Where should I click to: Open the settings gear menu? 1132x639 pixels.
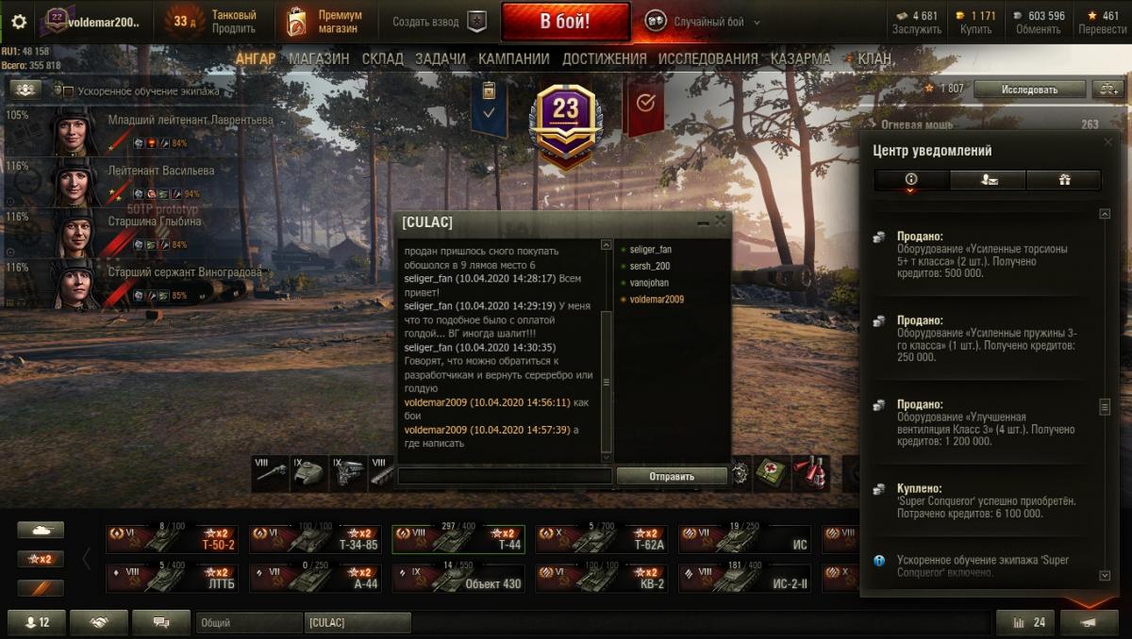19,21
